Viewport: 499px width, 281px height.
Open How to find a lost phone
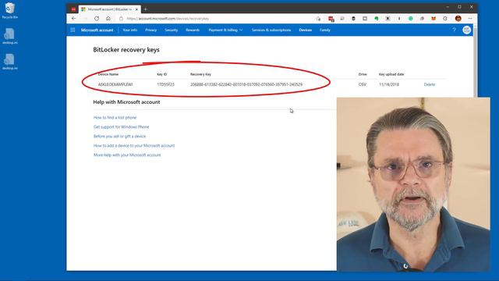pyautogui.click(x=115, y=118)
